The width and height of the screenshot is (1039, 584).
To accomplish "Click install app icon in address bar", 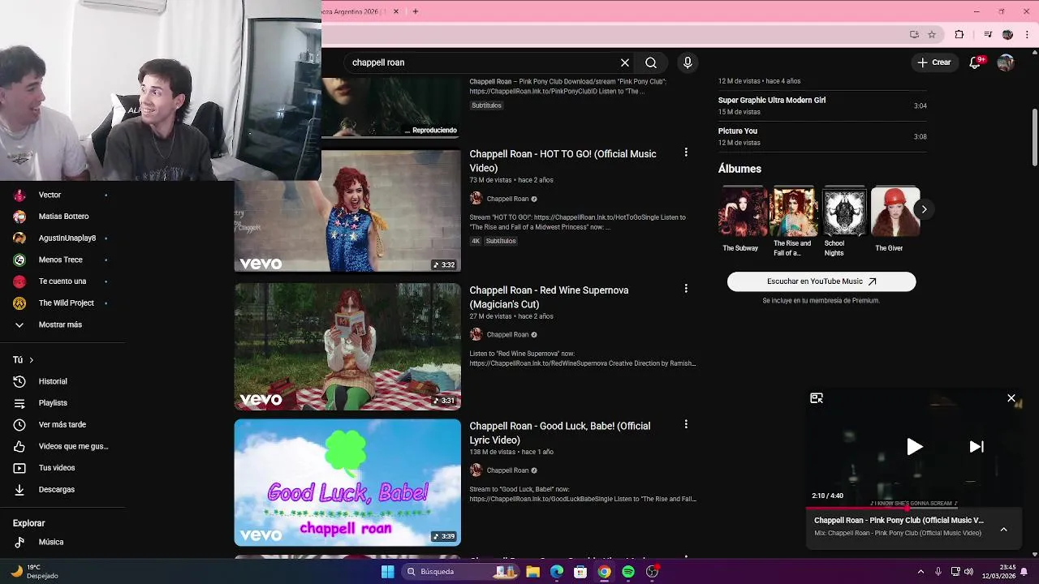I will [914, 34].
